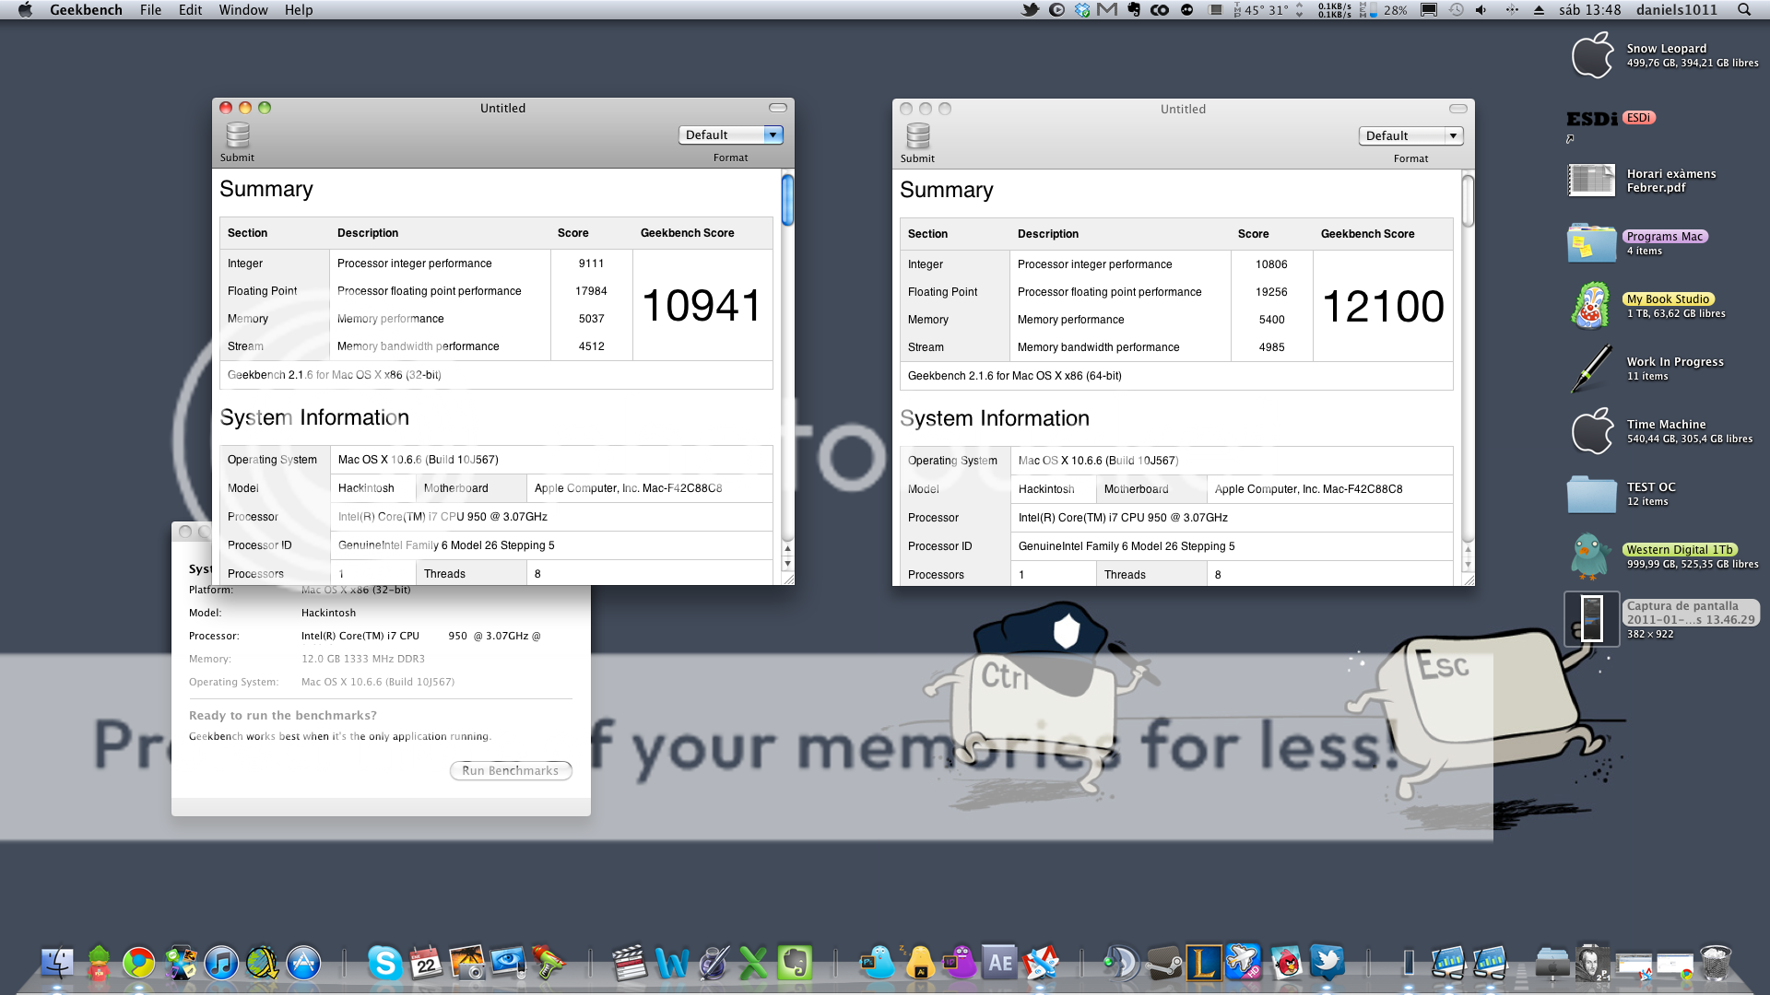
Task: Select Captura de pantalla screenshot thumbnail
Action: [1592, 619]
